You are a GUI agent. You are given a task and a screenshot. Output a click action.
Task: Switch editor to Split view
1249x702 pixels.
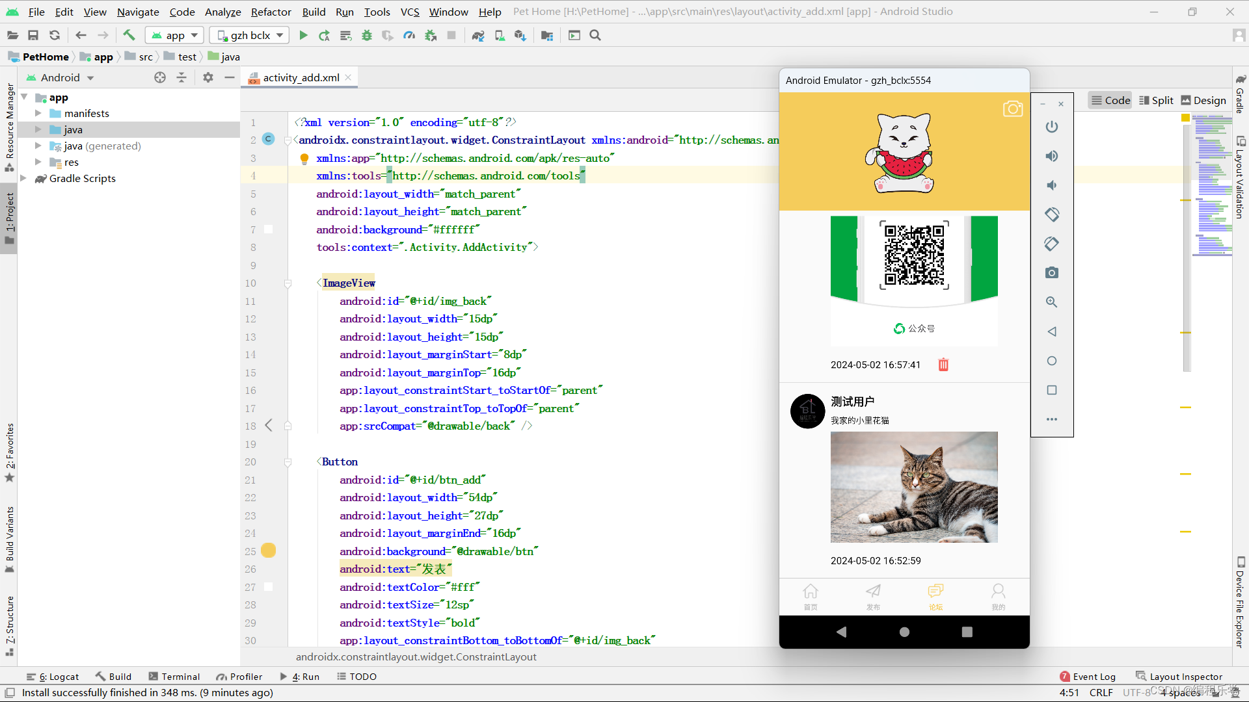[x=1156, y=100]
